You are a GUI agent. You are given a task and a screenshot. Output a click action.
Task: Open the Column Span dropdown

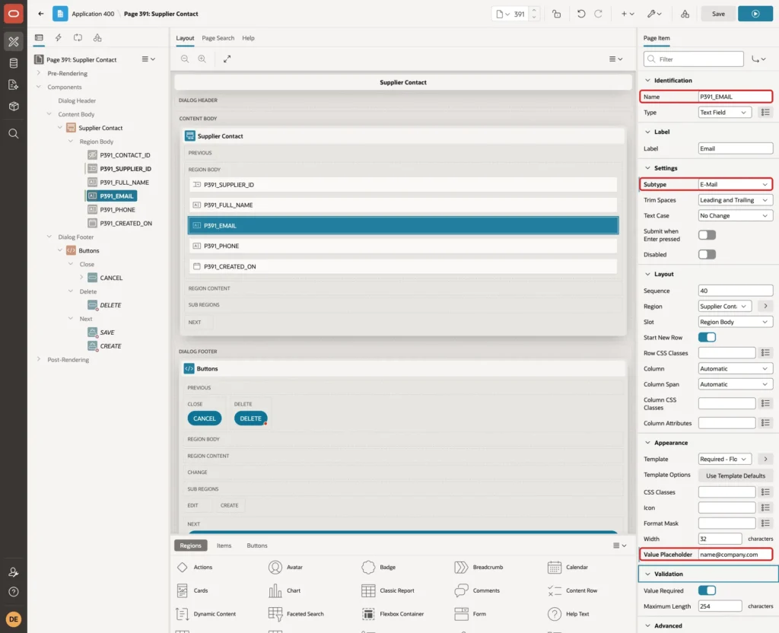pos(735,384)
